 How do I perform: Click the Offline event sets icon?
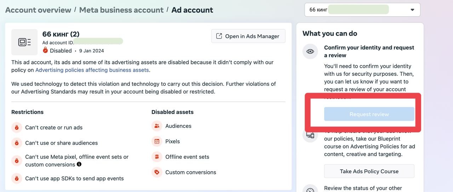[157, 157]
